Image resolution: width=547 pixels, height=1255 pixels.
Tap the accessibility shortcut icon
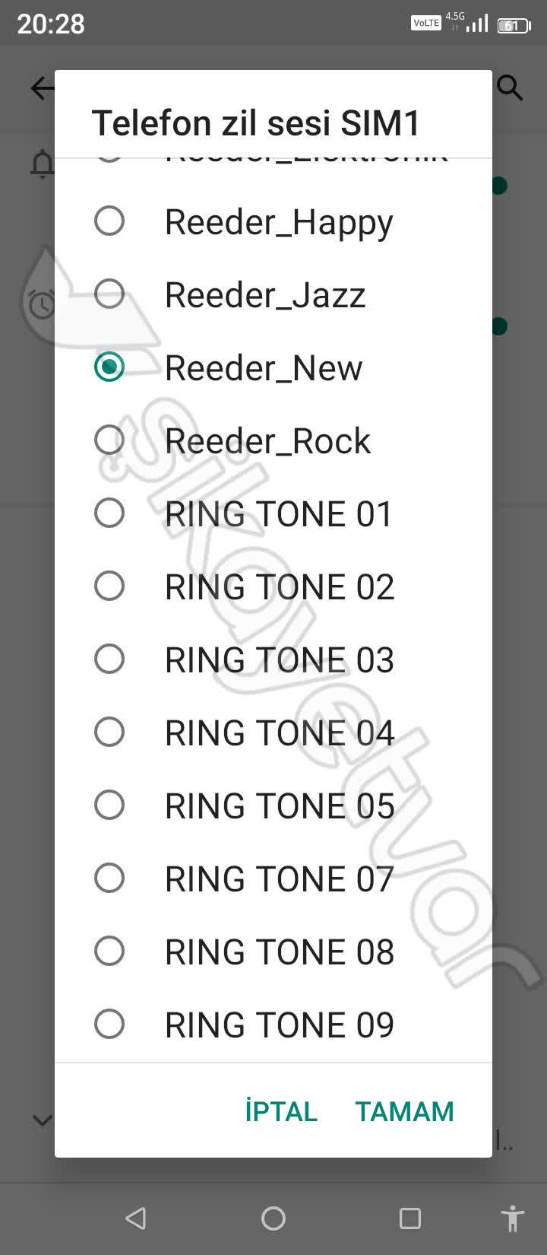(x=513, y=1218)
